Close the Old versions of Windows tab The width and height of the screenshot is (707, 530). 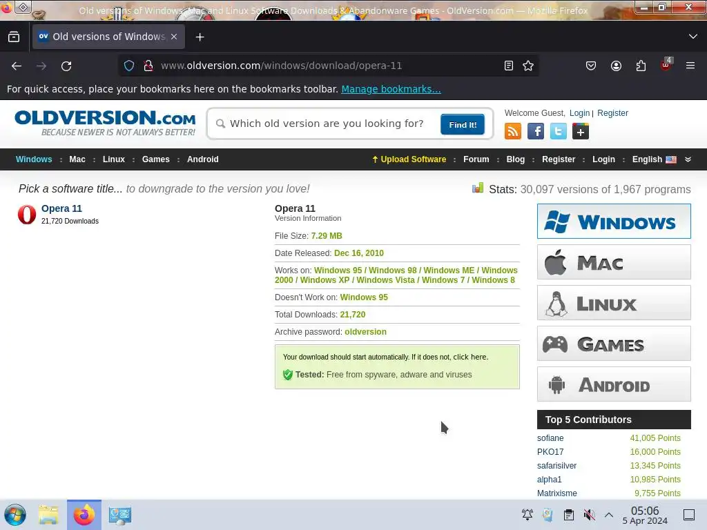[x=174, y=37]
